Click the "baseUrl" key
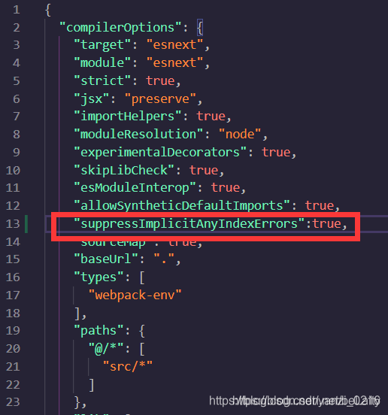The image size is (388, 415). pos(106,259)
